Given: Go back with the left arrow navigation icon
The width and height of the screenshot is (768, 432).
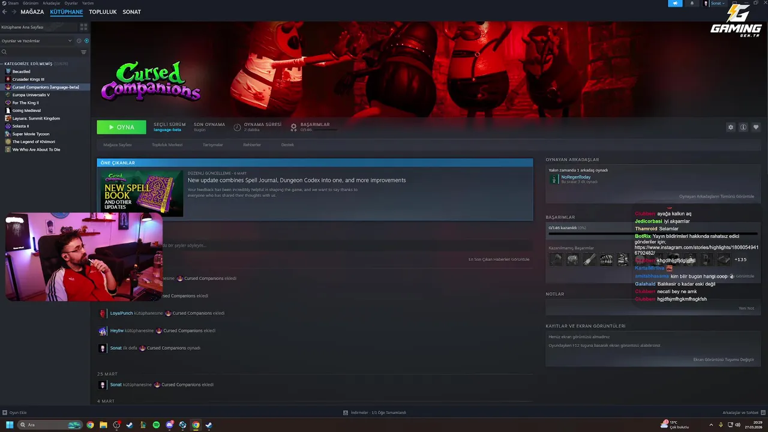Looking at the screenshot, I should tap(5, 12).
